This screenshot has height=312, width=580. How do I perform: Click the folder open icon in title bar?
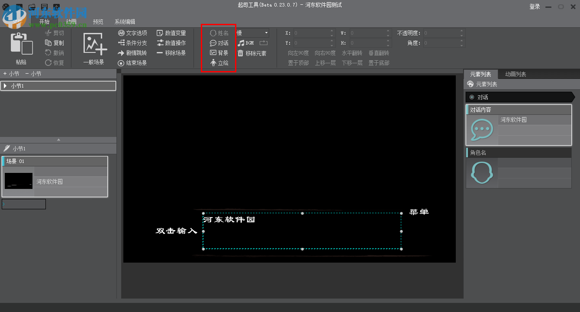(x=32, y=6)
